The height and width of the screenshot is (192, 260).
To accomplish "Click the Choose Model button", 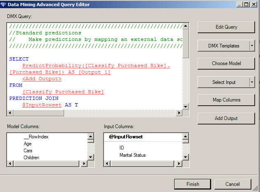I will tap(226, 63).
